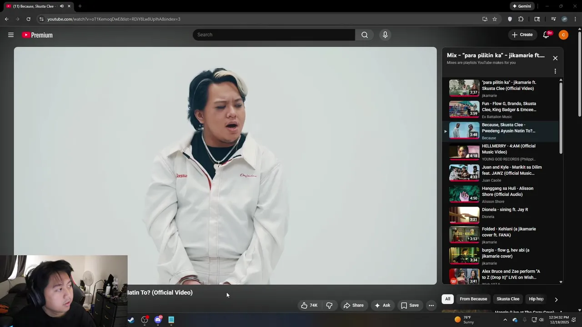Focus the YouTube search field
The height and width of the screenshot is (327, 582).
(x=274, y=35)
